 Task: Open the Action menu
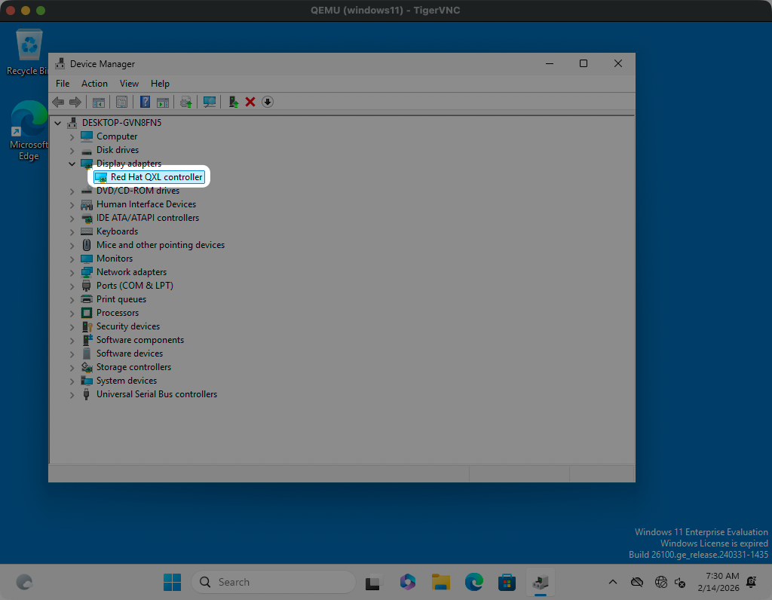tap(94, 84)
